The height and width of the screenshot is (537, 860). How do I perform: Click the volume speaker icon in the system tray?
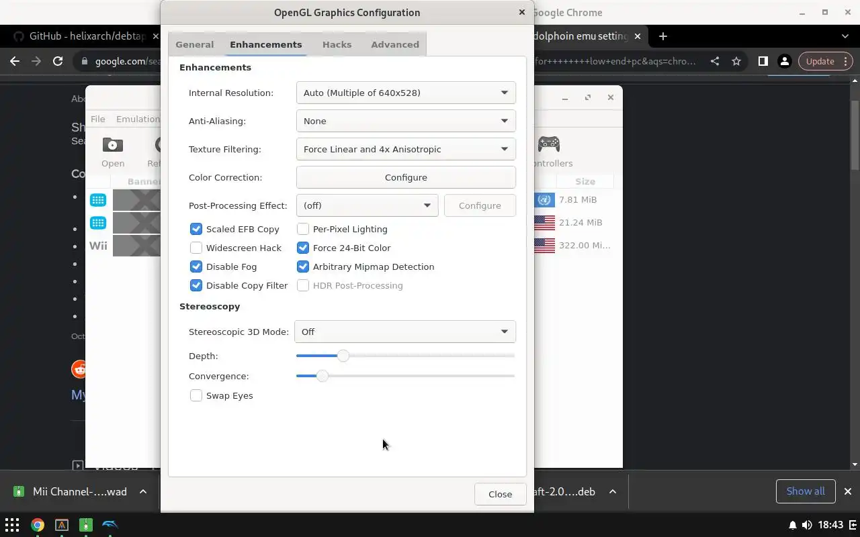pyautogui.click(x=807, y=525)
